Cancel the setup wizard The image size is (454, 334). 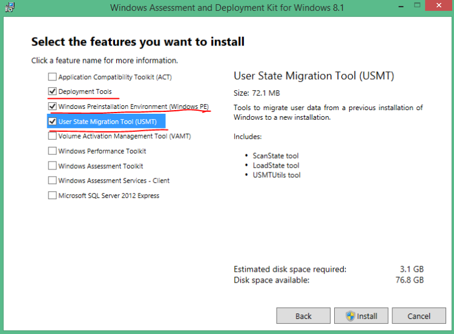click(419, 316)
